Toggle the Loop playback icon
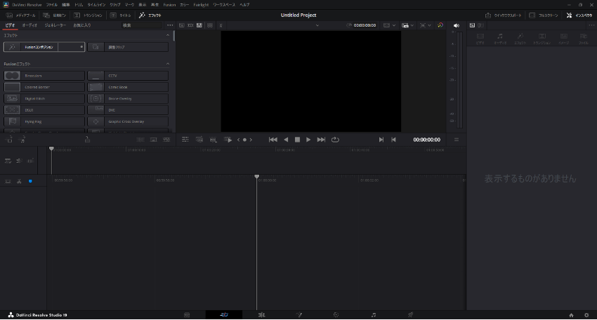 coord(335,140)
